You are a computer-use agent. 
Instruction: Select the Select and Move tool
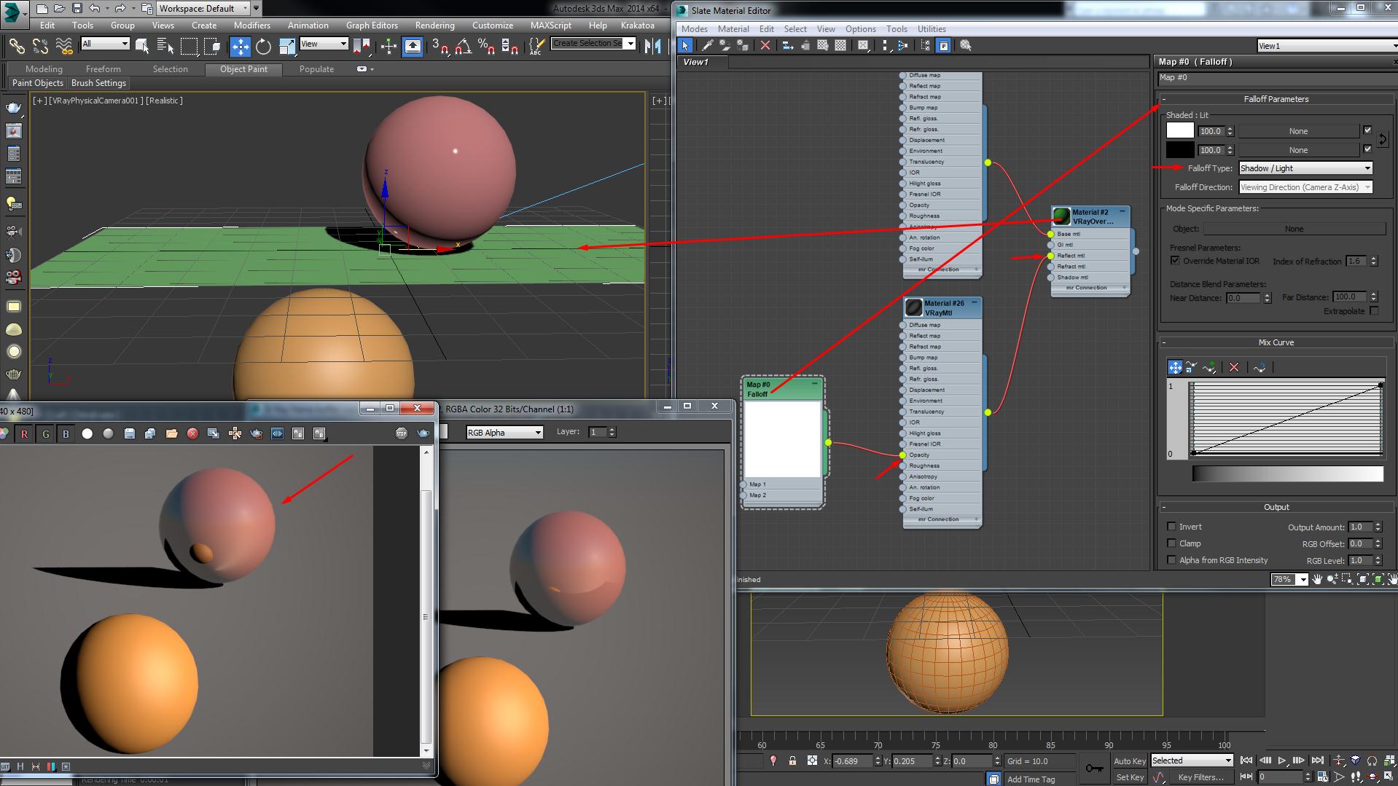(240, 47)
